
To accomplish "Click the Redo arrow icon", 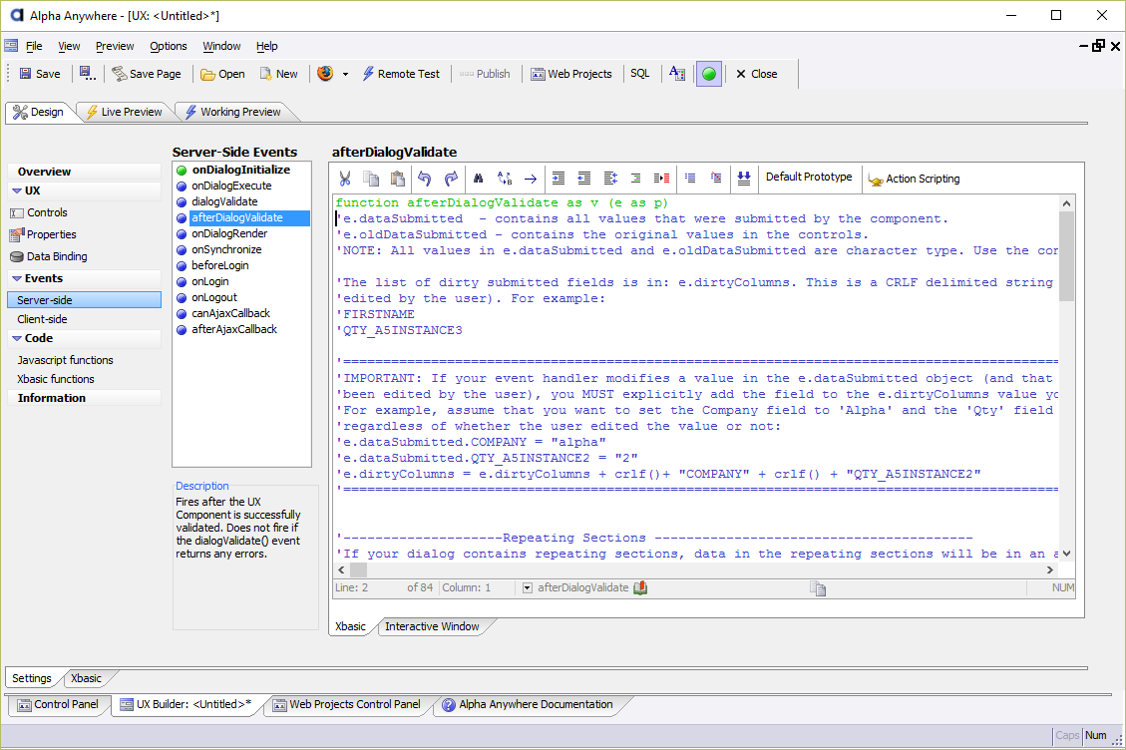I will pos(450,179).
